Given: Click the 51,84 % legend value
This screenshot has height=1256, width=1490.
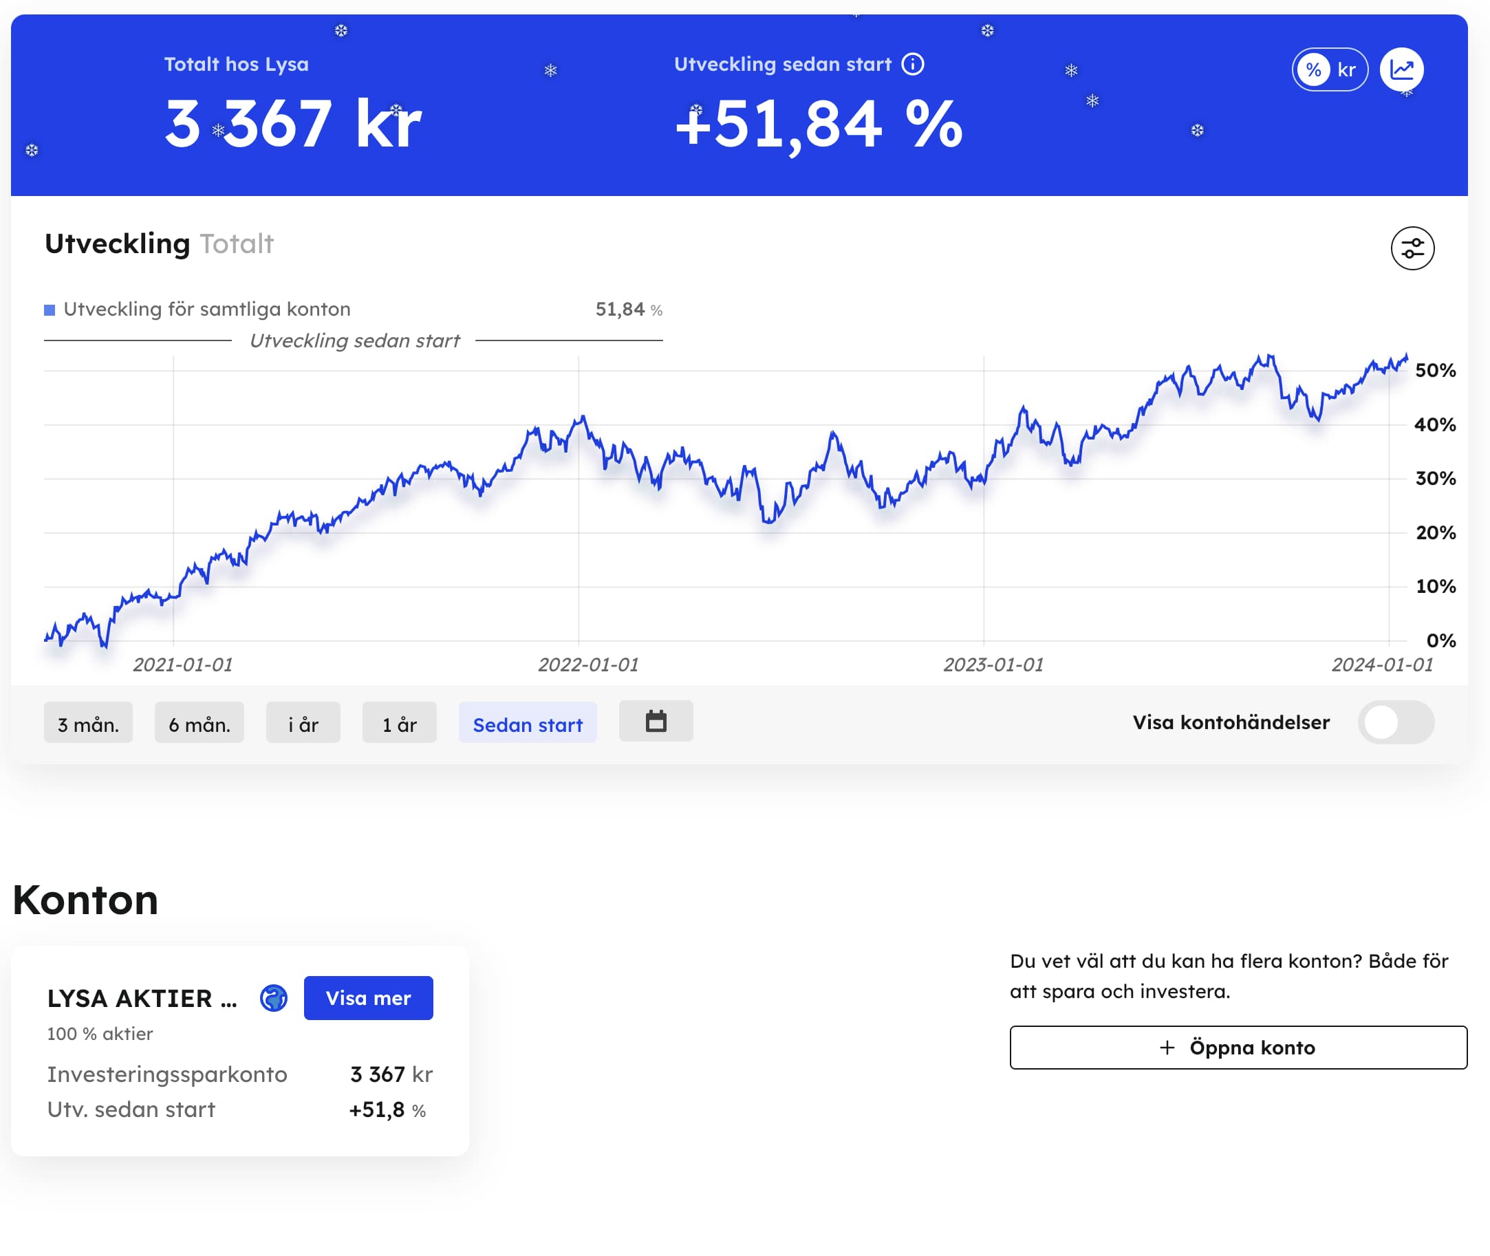Looking at the screenshot, I should (629, 309).
